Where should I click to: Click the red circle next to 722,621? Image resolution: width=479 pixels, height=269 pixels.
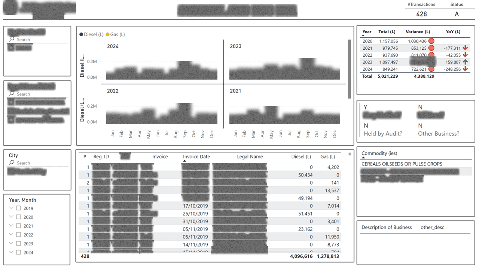coord(431,69)
